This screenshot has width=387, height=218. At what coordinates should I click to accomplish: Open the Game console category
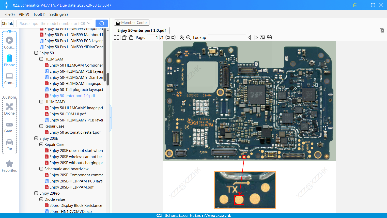(9, 127)
